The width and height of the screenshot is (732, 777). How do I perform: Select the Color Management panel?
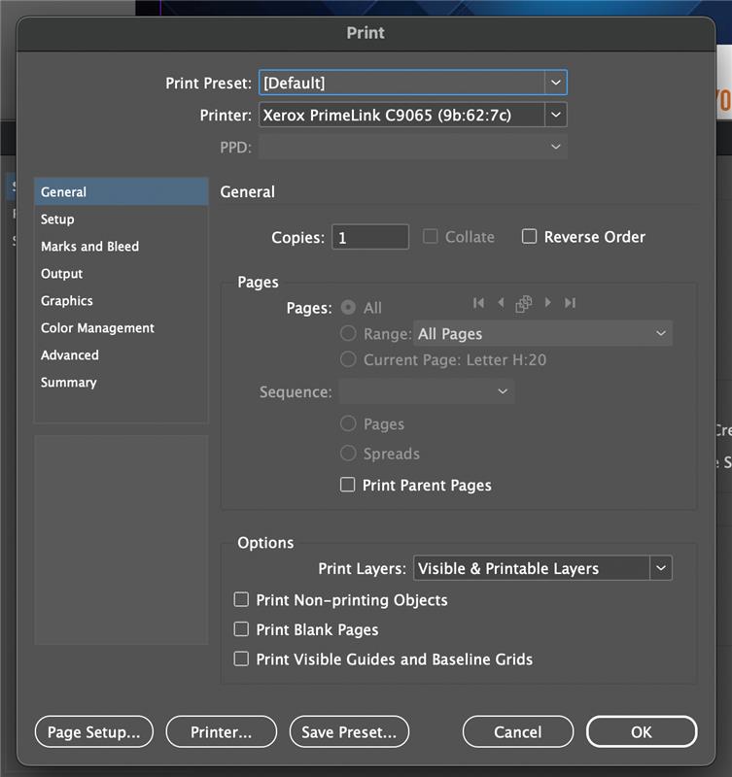pos(99,327)
